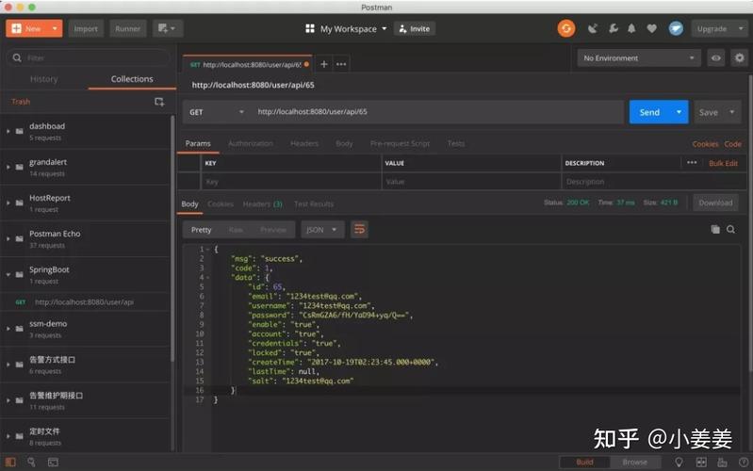The width and height of the screenshot is (753, 471).
Task: Toggle sidebar icon in status bar
Action: pos(10,462)
